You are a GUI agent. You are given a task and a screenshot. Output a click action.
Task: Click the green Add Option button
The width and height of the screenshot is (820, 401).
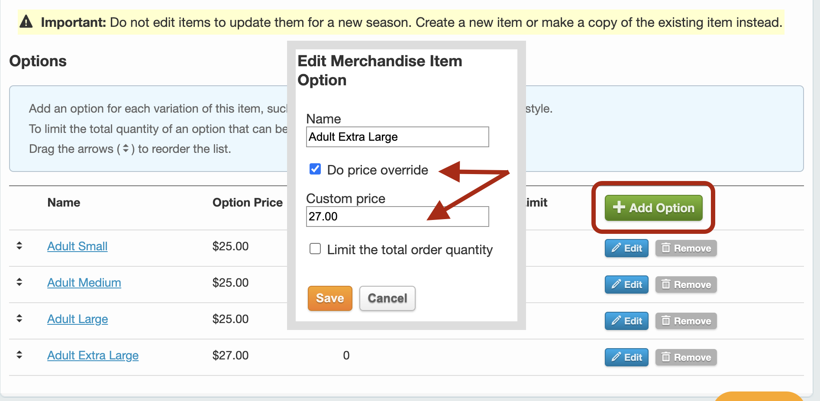pyautogui.click(x=653, y=208)
